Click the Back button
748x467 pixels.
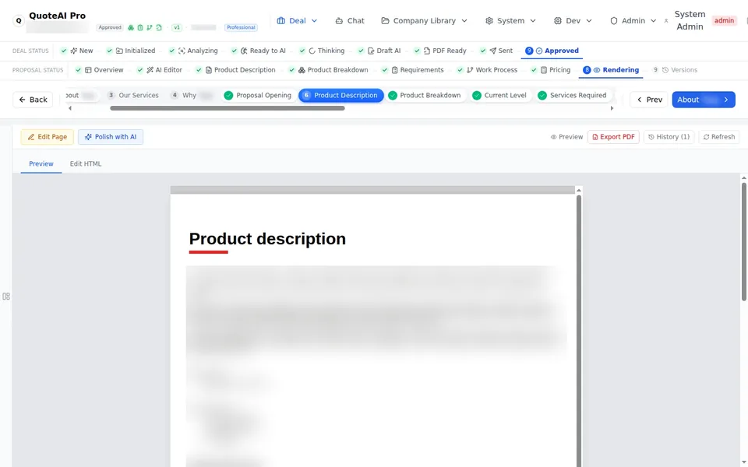(x=33, y=100)
